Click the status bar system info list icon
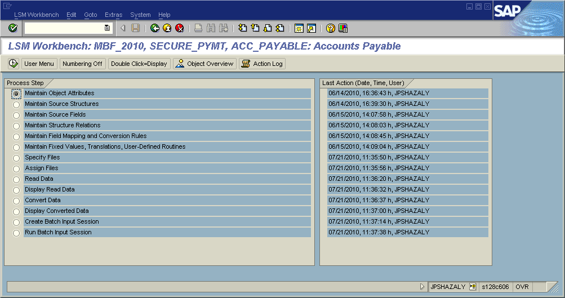565x298 pixels. point(473,287)
